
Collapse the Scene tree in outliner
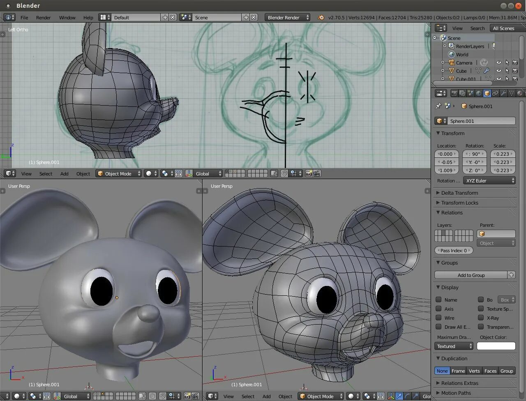click(435, 38)
